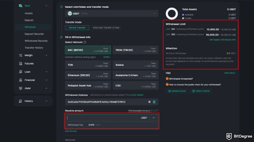Click the AMM section icon

click(x=20, y=88)
